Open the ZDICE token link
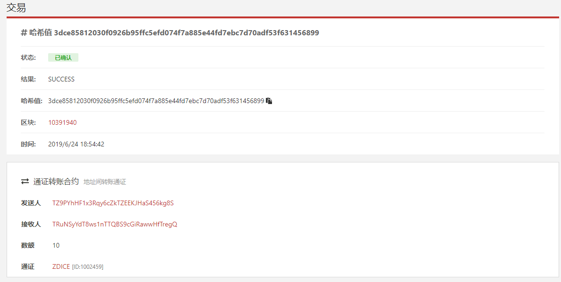Viewport: 561px width, 282px height. click(x=61, y=266)
